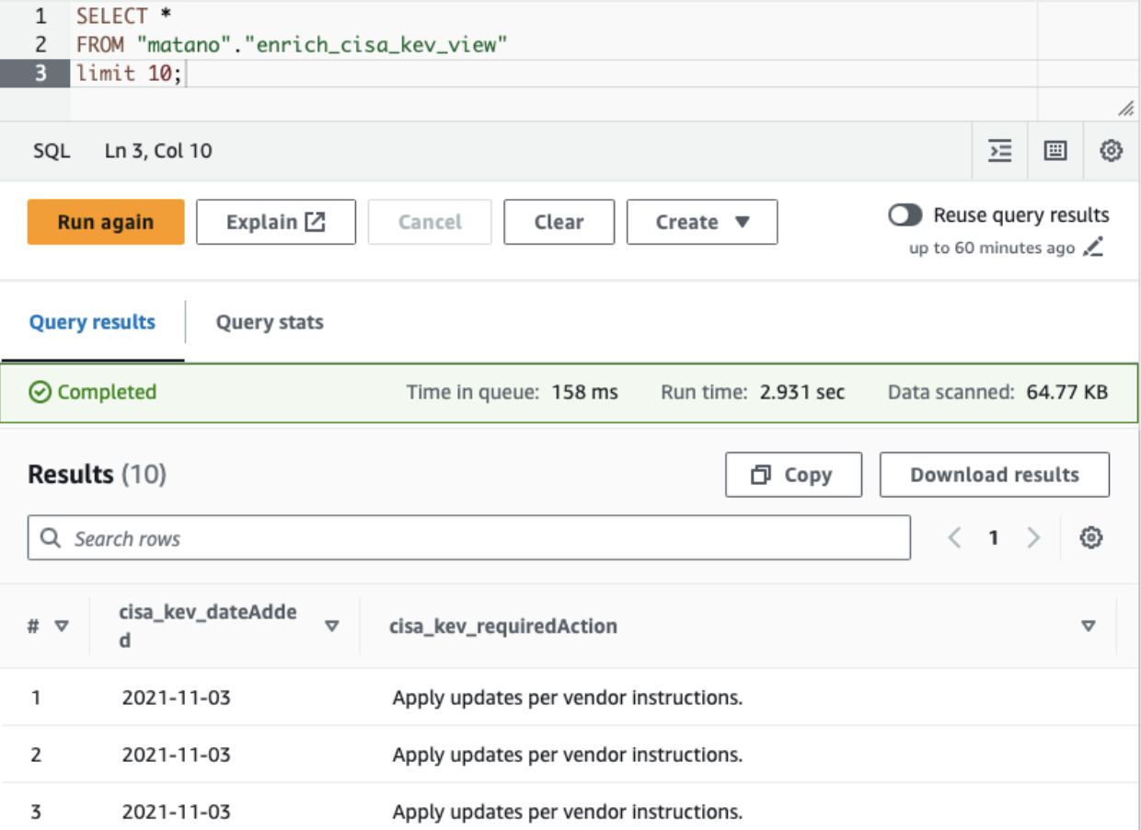The image size is (1141, 830).
Task: Click the copy icon in Copy button
Action: pyautogui.click(x=760, y=475)
